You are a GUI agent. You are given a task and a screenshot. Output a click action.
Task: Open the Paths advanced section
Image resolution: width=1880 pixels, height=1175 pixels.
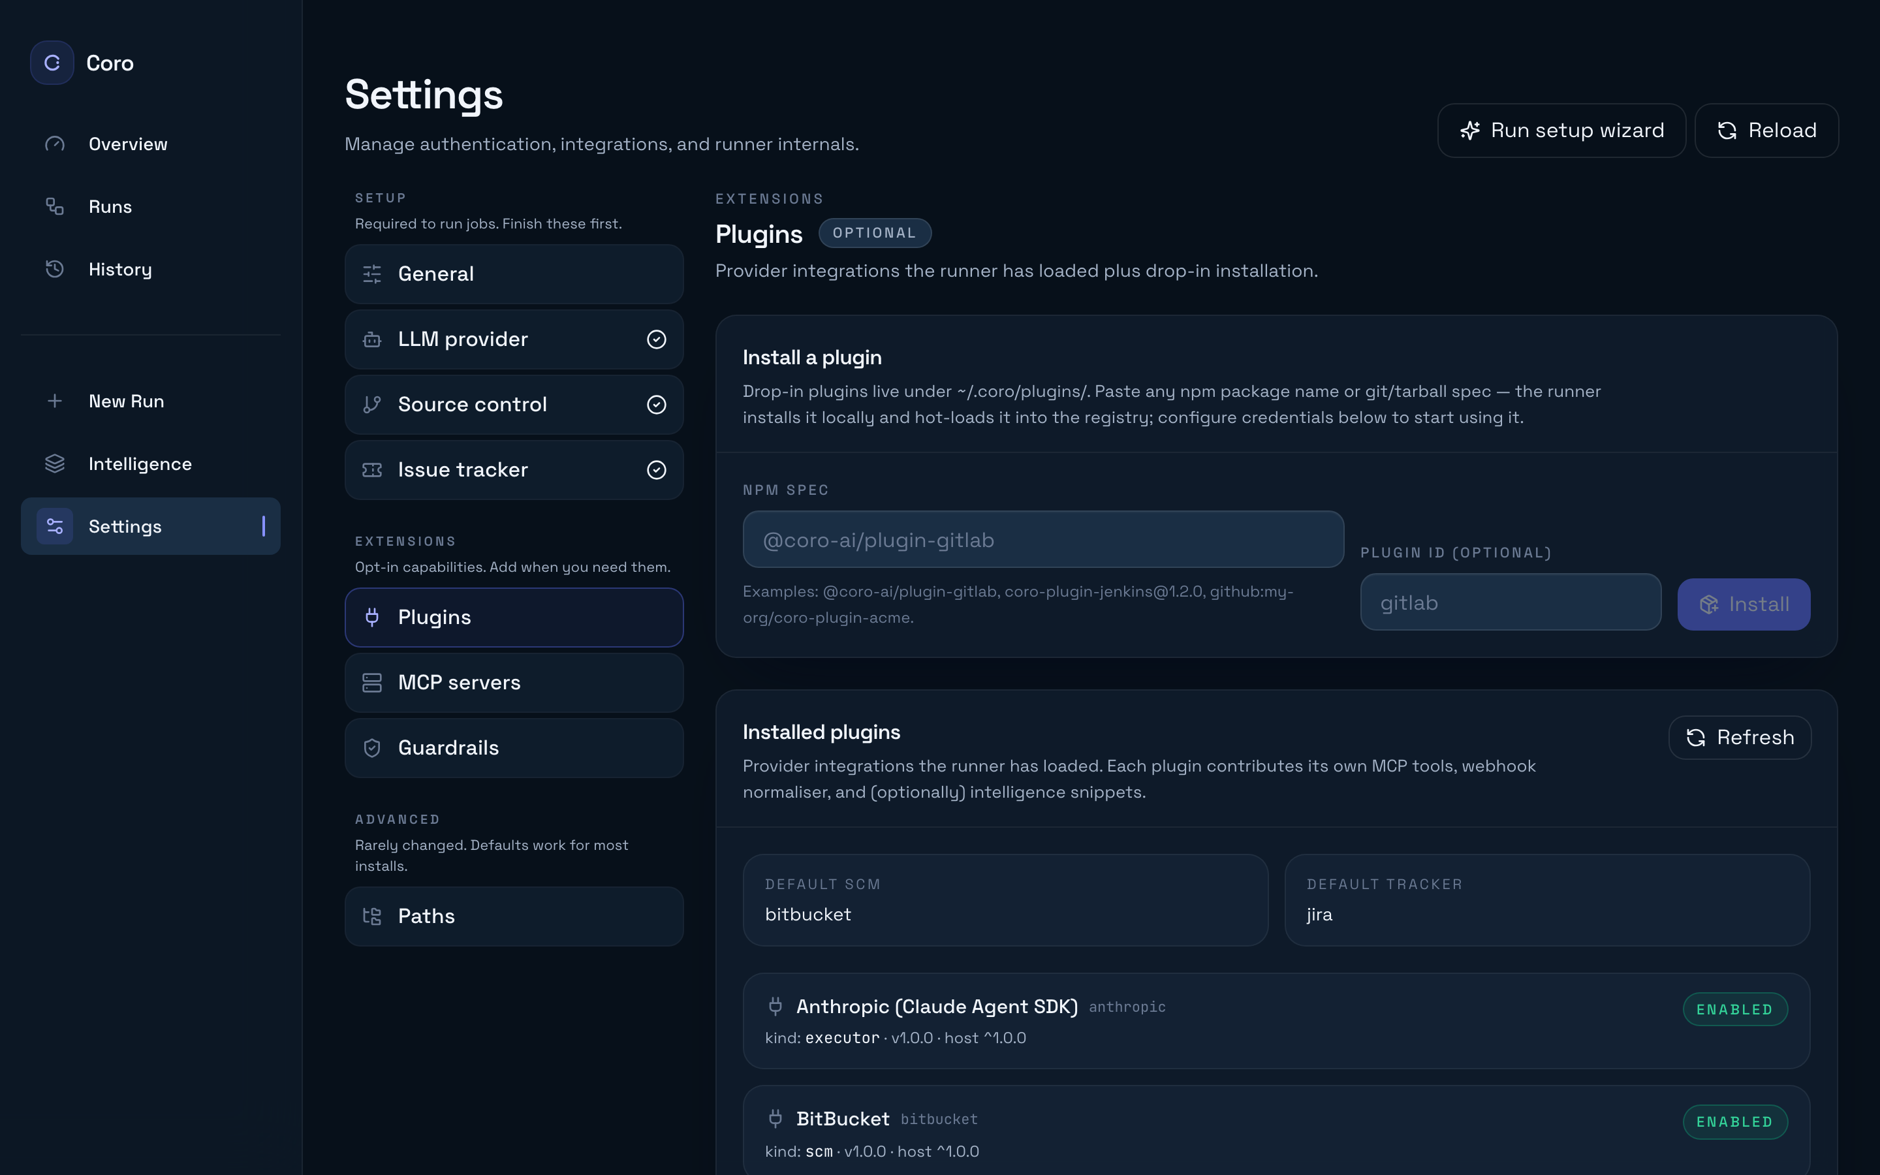coord(514,916)
